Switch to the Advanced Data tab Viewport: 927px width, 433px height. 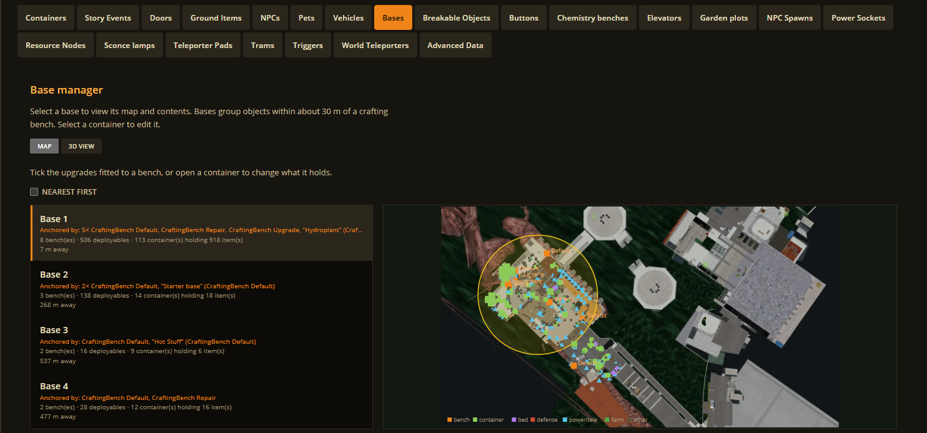455,46
